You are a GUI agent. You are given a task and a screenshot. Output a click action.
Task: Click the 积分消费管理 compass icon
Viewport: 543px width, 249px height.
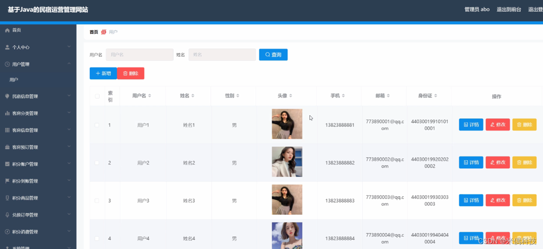pos(7,232)
